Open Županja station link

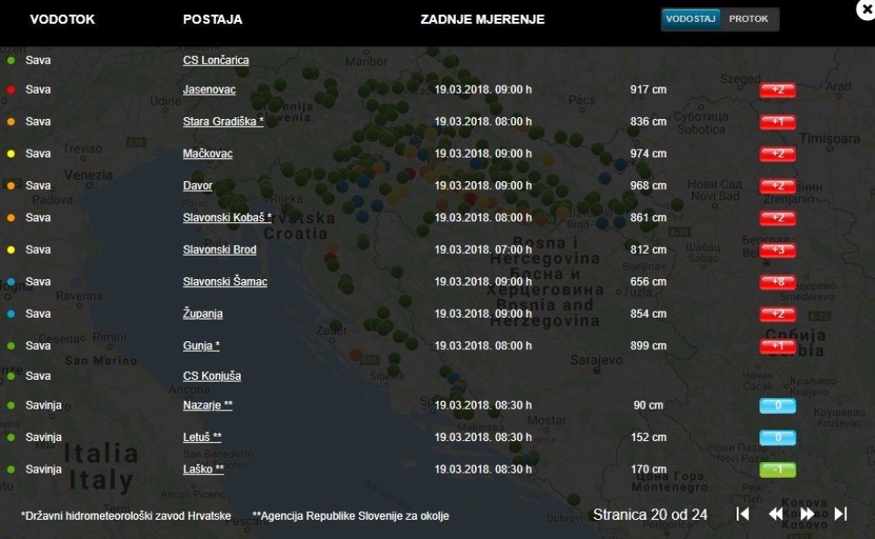(x=203, y=313)
